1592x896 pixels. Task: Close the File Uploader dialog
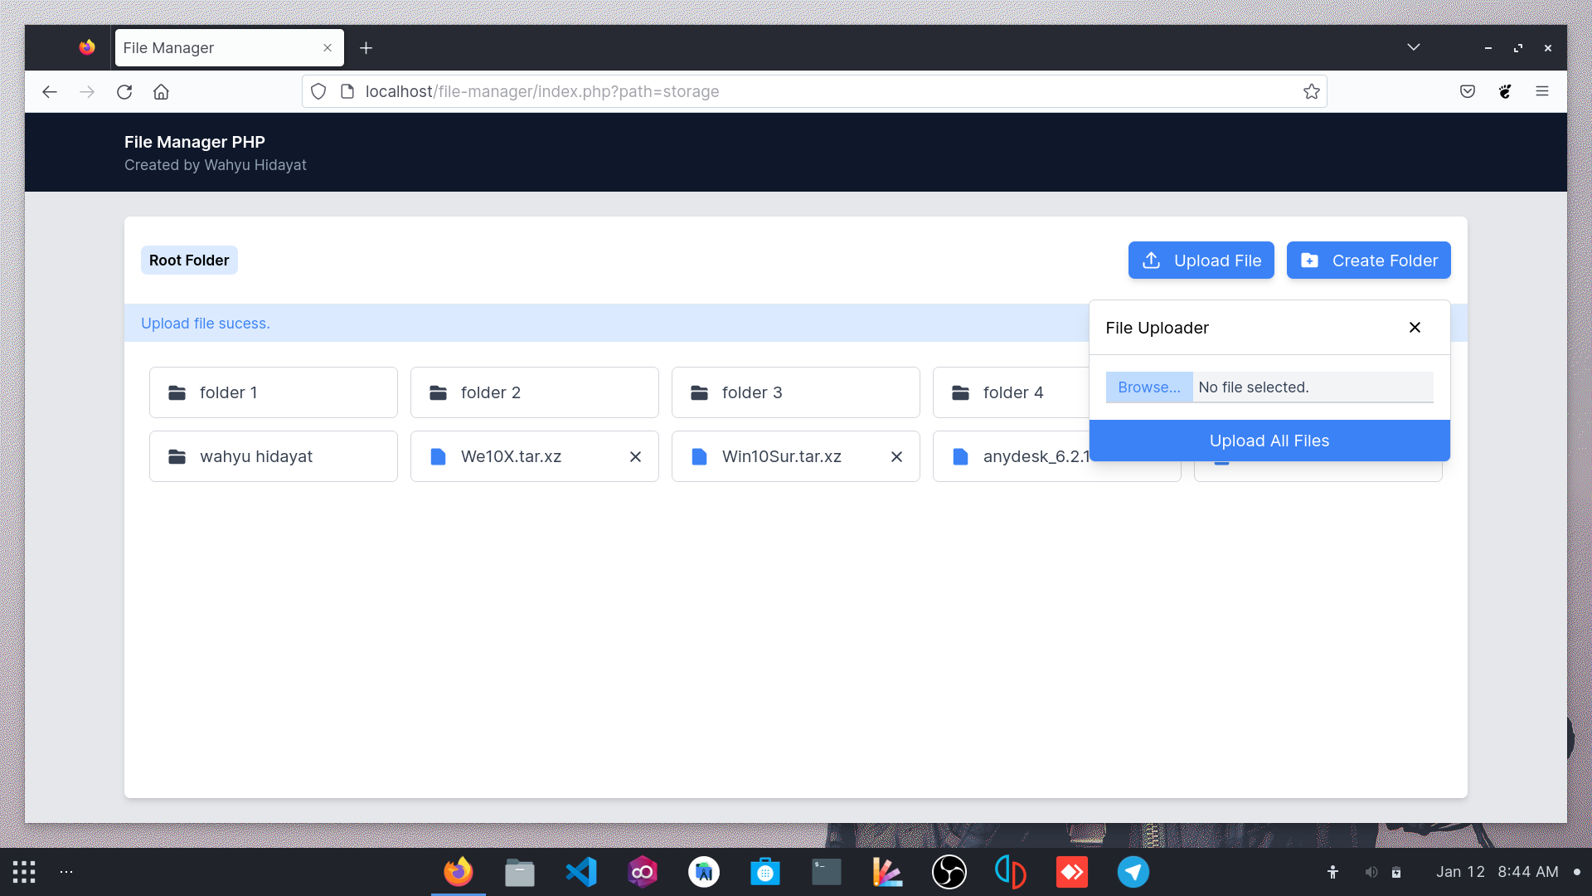pyautogui.click(x=1415, y=328)
